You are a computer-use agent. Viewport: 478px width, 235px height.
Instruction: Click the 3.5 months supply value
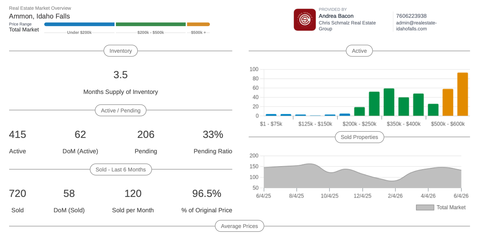(x=120, y=75)
